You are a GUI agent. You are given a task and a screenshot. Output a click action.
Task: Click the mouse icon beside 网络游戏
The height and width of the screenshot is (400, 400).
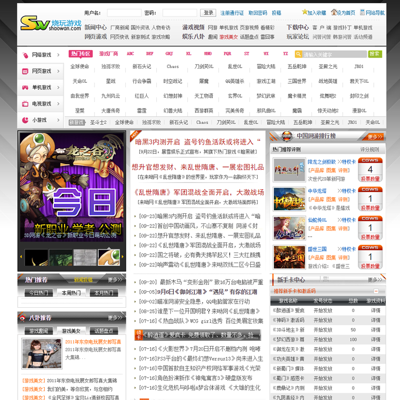pos(25,55)
